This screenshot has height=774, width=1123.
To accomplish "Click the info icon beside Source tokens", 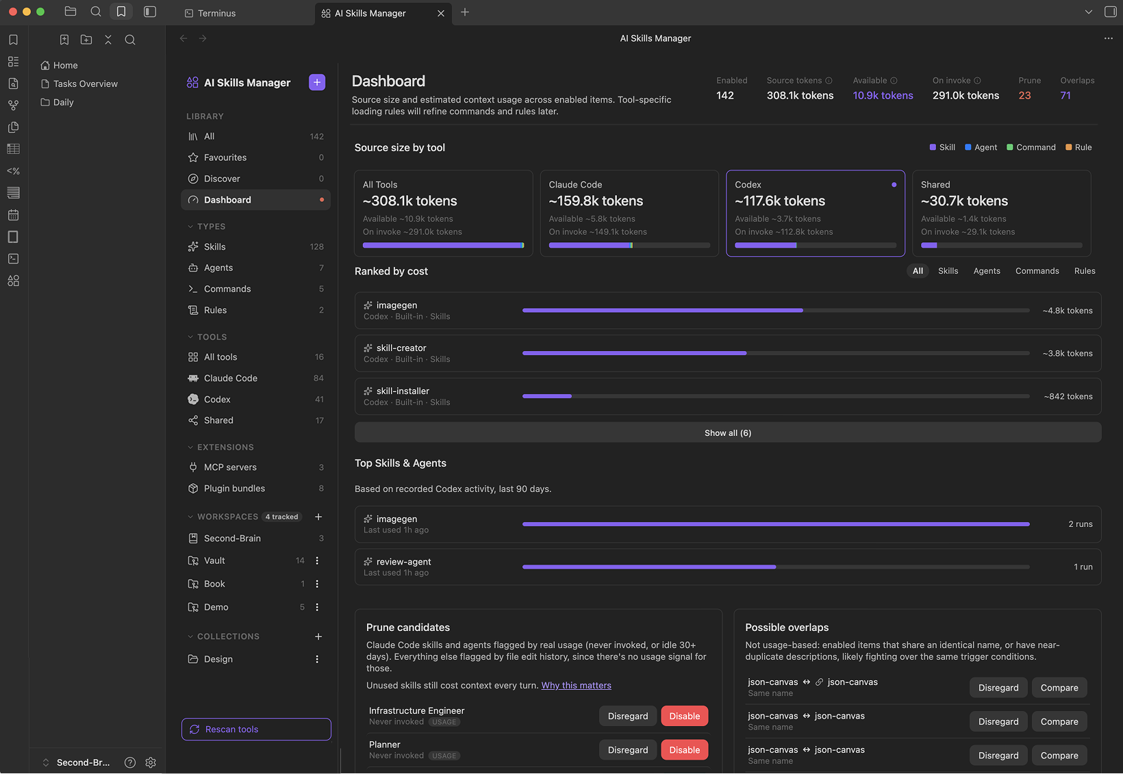I will pos(829,81).
